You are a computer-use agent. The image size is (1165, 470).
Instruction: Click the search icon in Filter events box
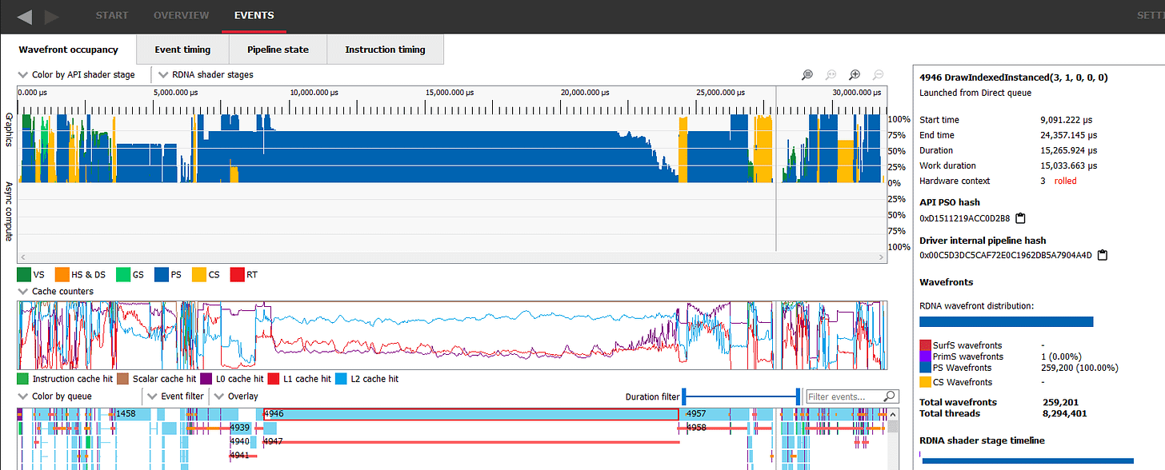[x=889, y=396]
